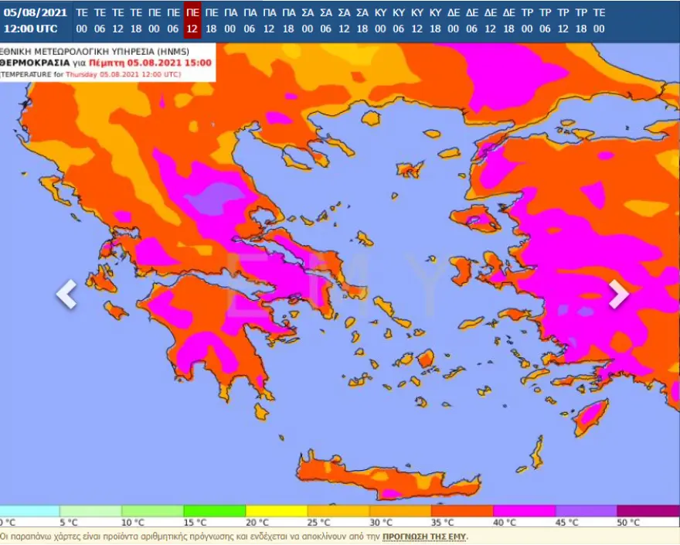Select the first ΤΕ 00 forecast time

click(81, 21)
